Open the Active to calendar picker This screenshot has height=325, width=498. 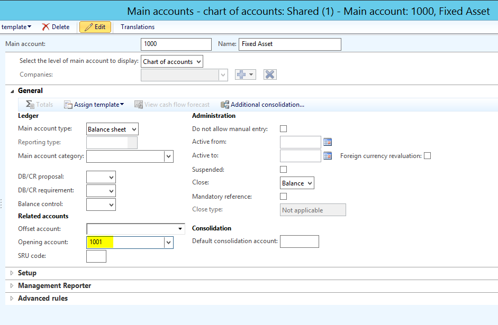(328, 156)
